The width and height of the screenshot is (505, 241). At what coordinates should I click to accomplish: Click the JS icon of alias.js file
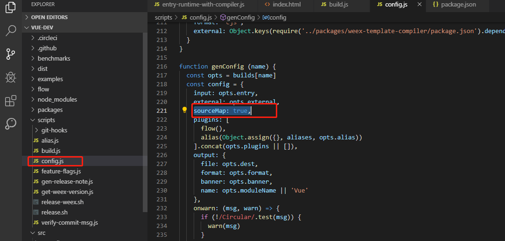[36, 141]
